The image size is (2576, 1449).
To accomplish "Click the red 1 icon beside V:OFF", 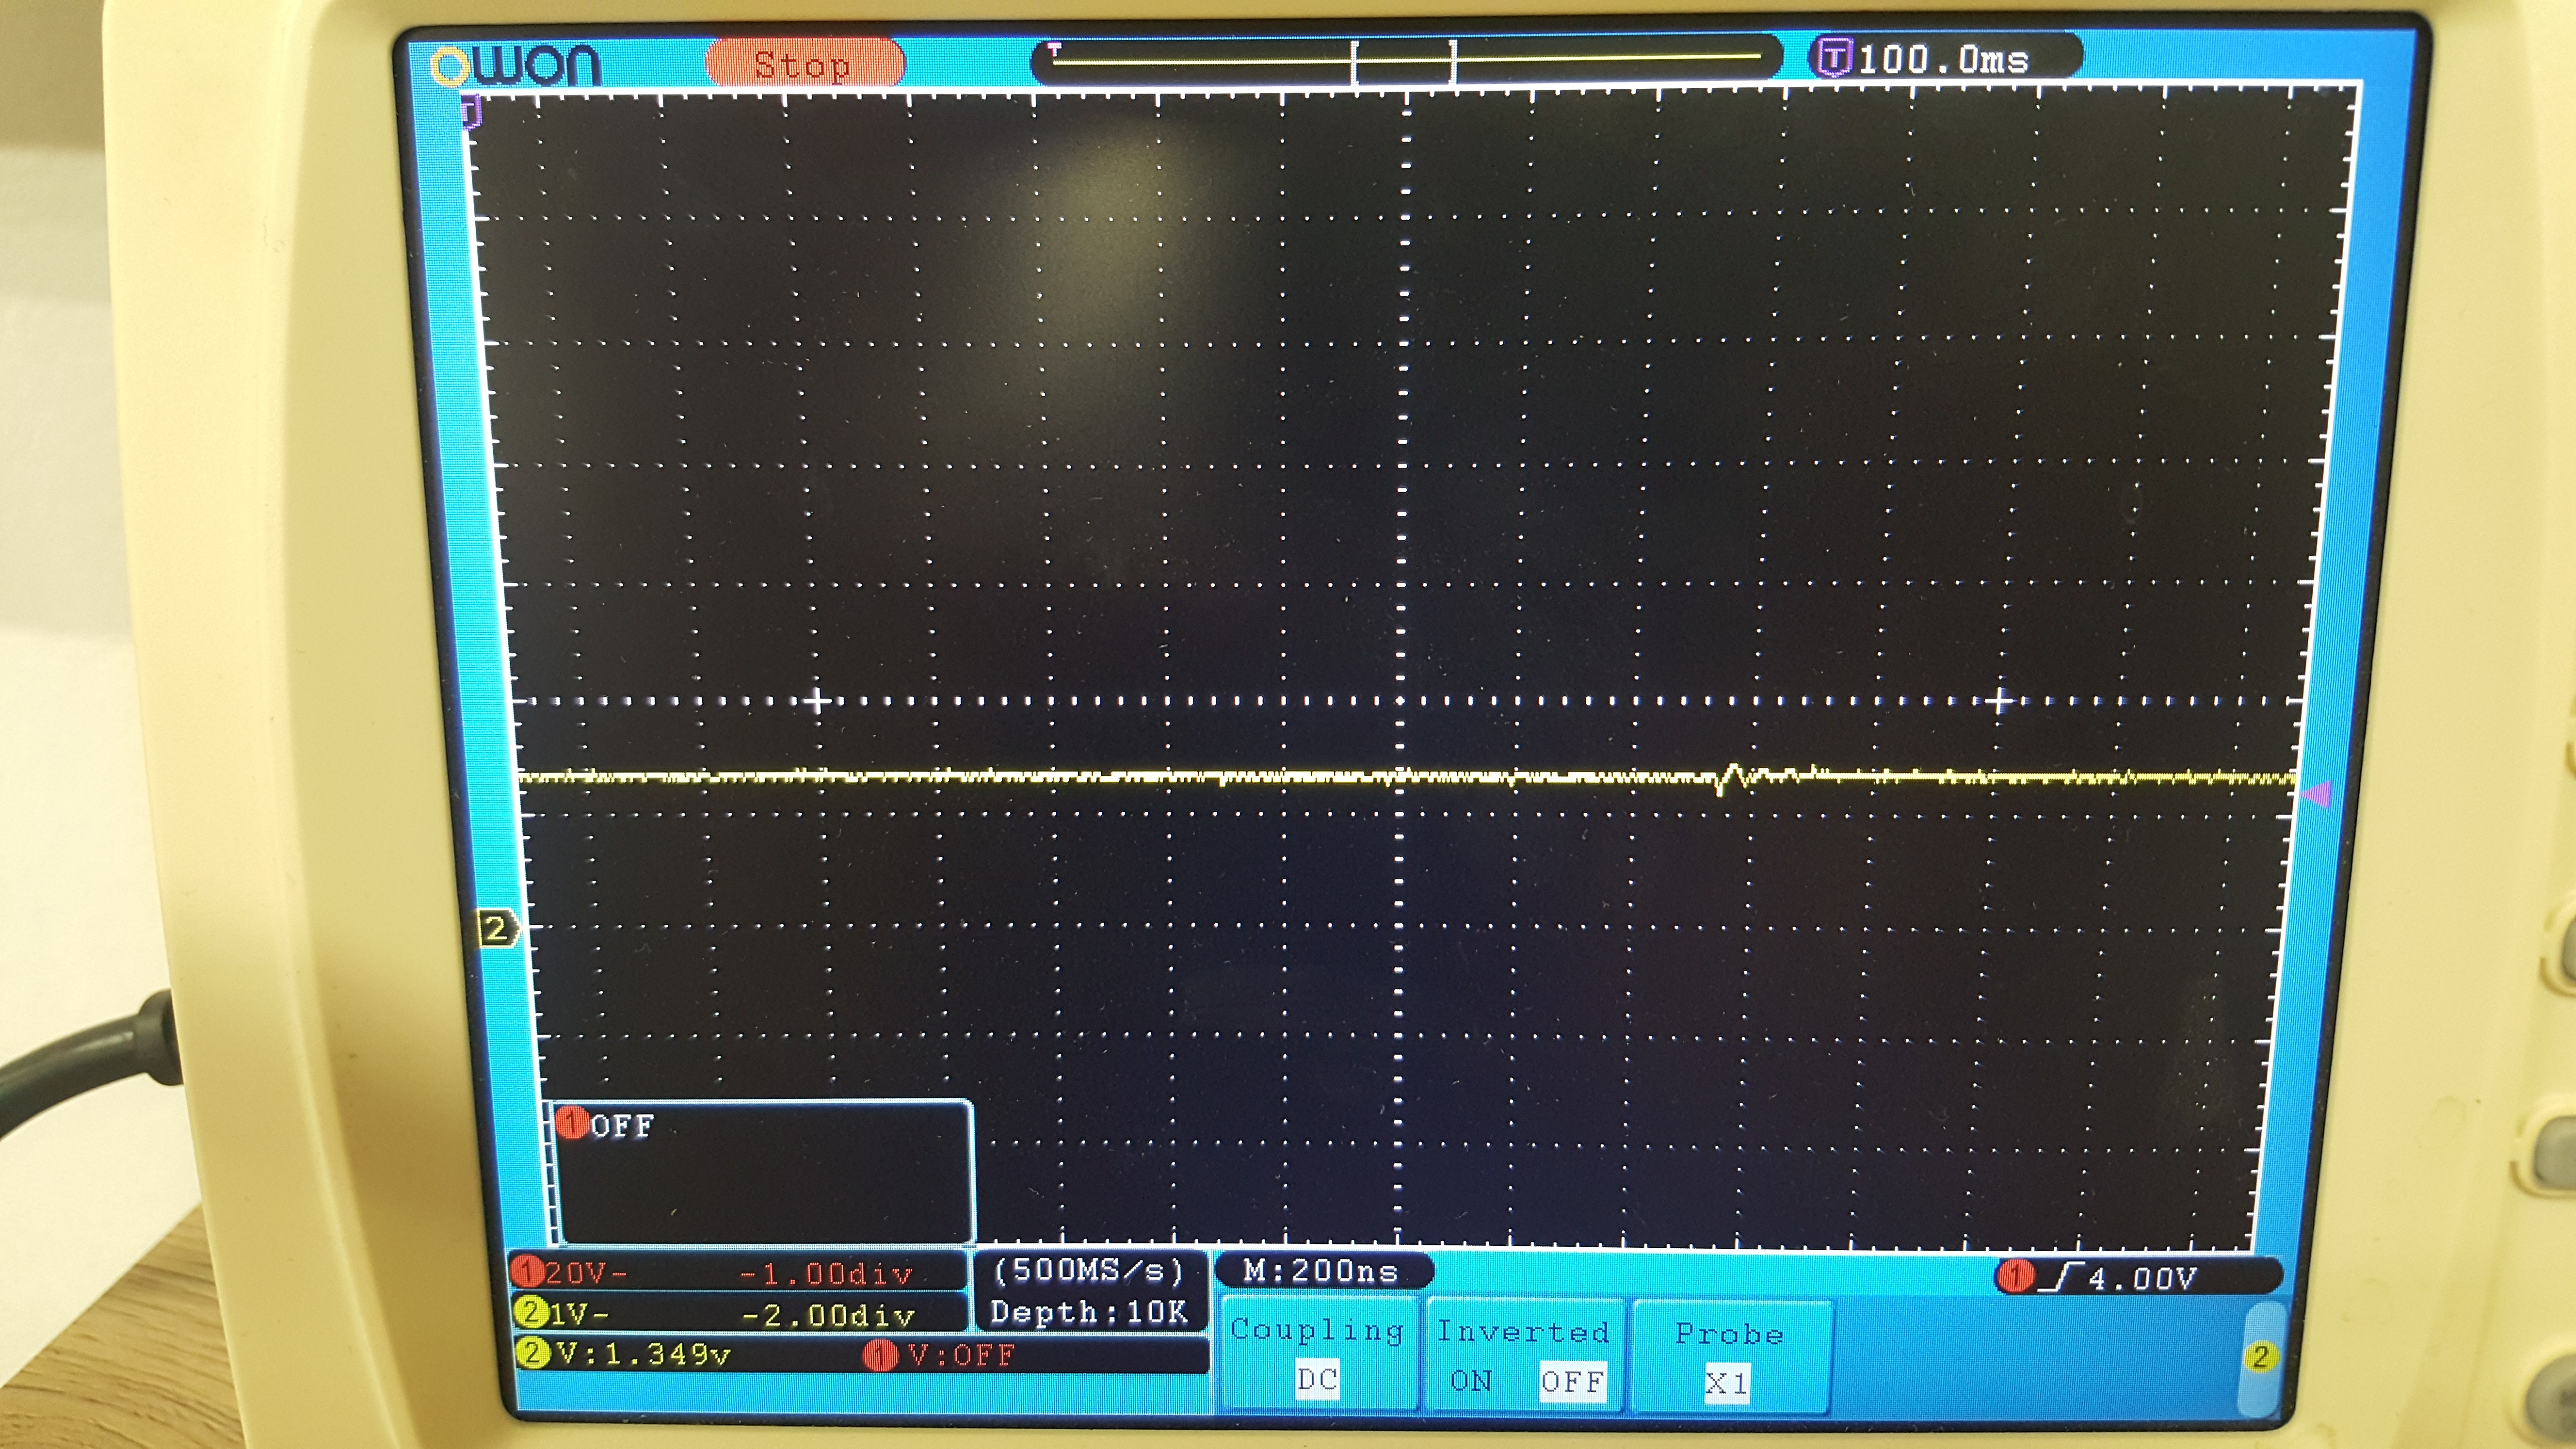I will (x=880, y=1355).
